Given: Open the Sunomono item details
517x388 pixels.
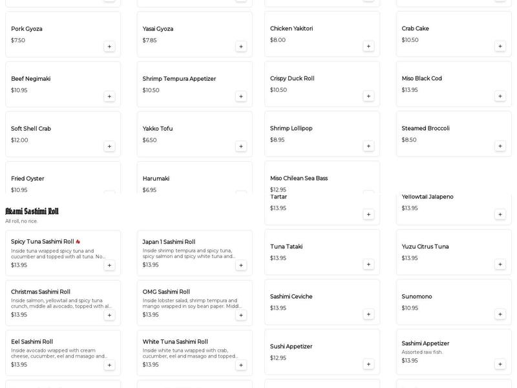Looking at the screenshot, I should coord(446,302).
